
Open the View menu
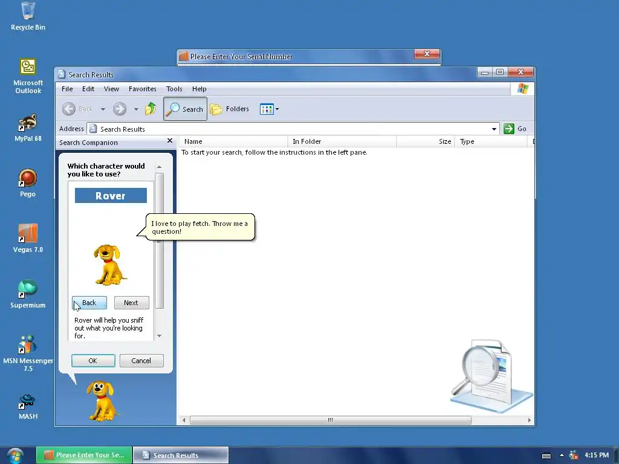(111, 89)
